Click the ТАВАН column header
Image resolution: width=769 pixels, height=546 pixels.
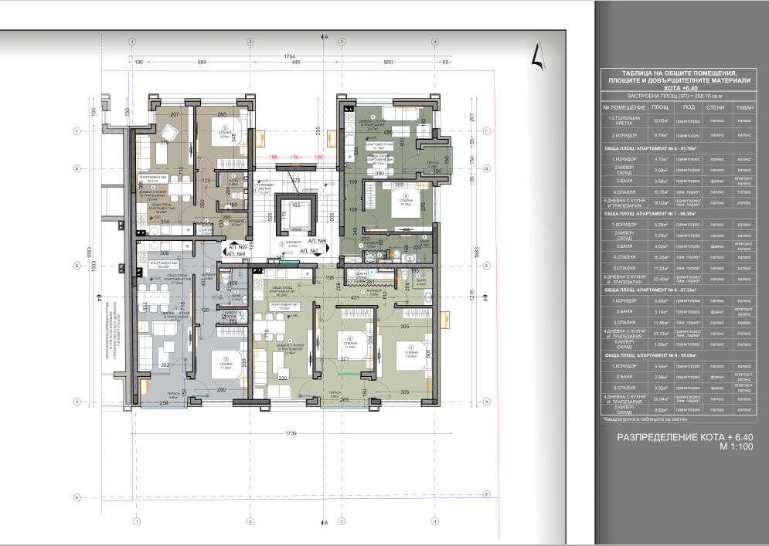(743, 107)
